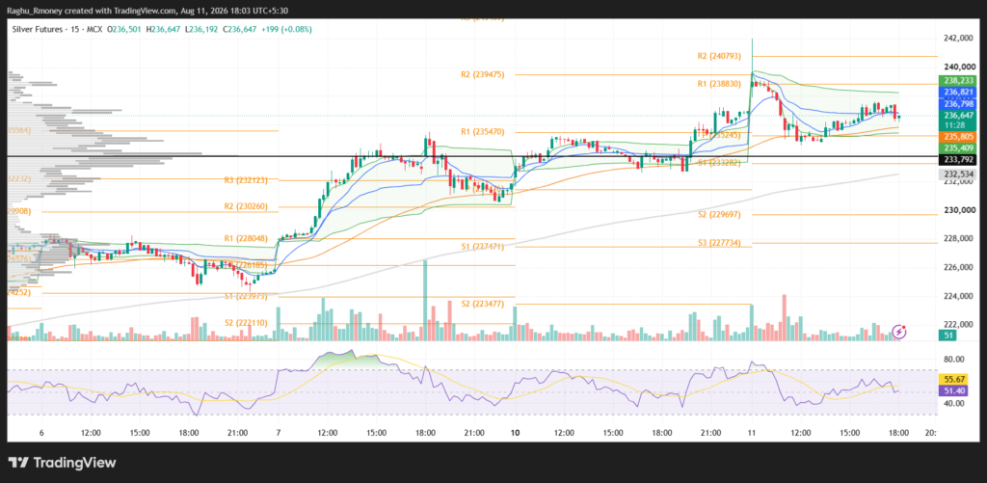Click the gray 232,534 price tag
The image size is (987, 483).
pos(955,174)
